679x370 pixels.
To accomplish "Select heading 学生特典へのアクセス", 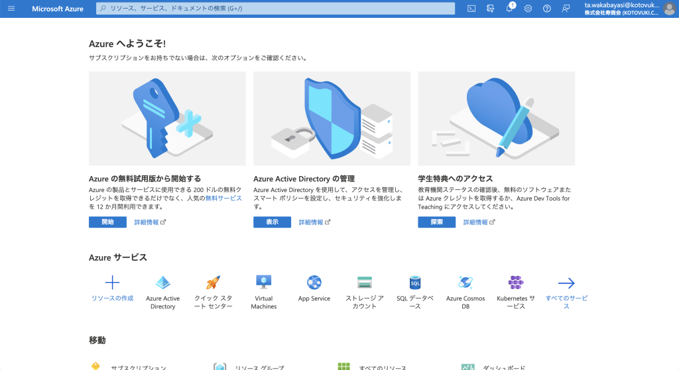I will tap(455, 179).
